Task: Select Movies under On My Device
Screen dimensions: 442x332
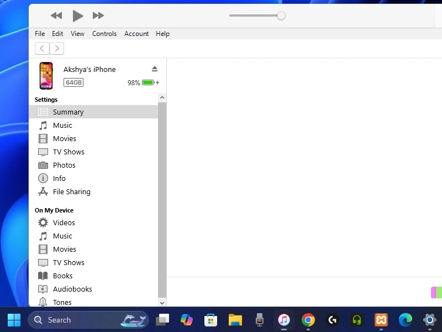Action: click(x=93, y=249)
